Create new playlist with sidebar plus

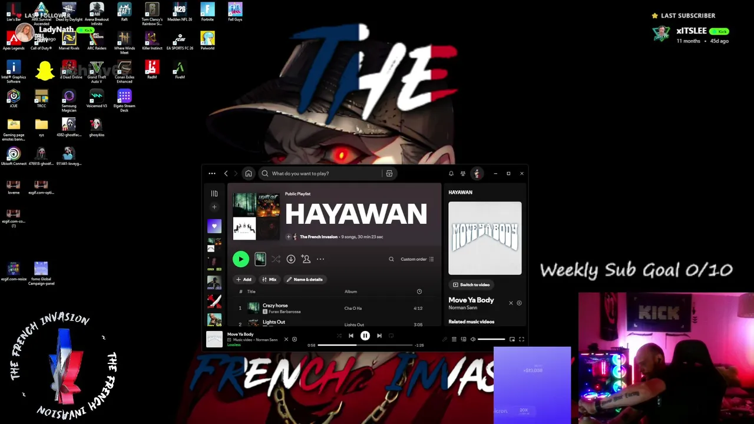pos(214,207)
